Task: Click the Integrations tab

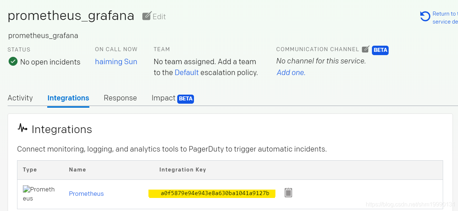Action: [68, 98]
